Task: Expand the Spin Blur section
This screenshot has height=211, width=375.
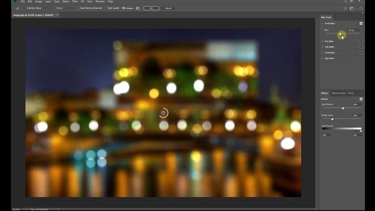Action: [322, 59]
